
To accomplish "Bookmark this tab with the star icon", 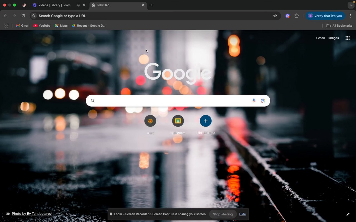I will [x=275, y=16].
